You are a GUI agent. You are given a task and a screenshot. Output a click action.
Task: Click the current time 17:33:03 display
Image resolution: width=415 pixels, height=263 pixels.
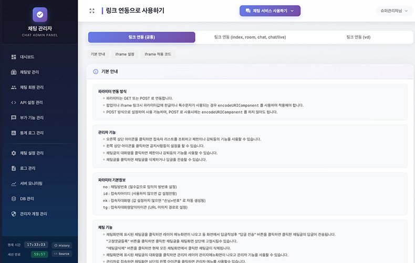[x=36, y=245]
